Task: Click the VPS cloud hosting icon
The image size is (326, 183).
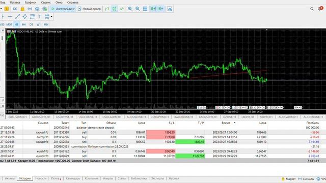Action: pyautogui.click(x=37, y=9)
